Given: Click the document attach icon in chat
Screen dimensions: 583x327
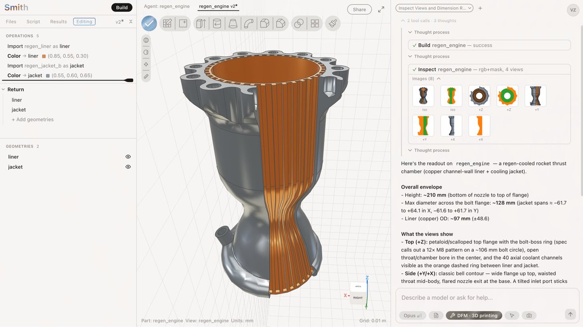Looking at the screenshot, I should [x=436, y=315].
